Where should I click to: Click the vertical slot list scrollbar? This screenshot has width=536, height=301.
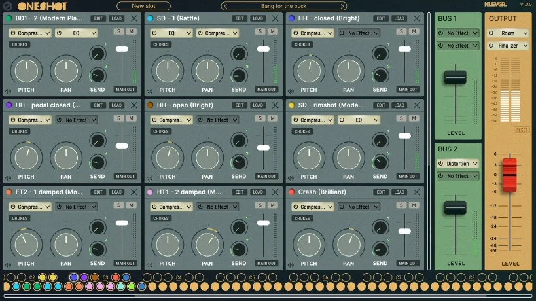429,90
